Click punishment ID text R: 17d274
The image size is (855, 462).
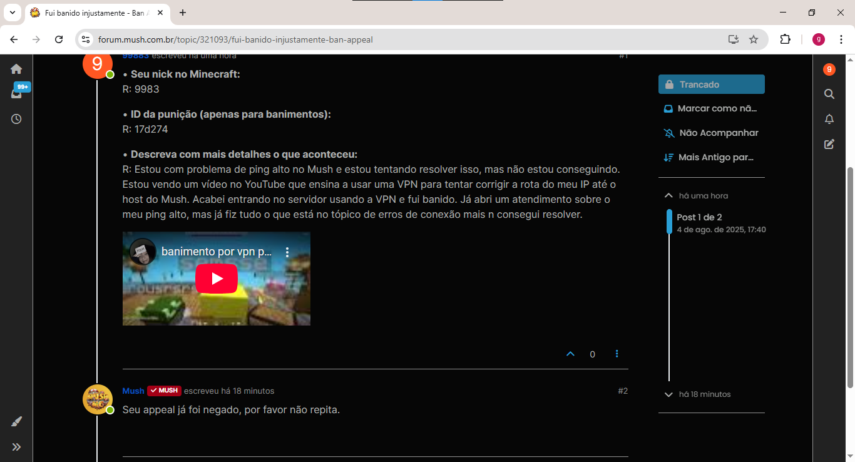[x=145, y=130]
